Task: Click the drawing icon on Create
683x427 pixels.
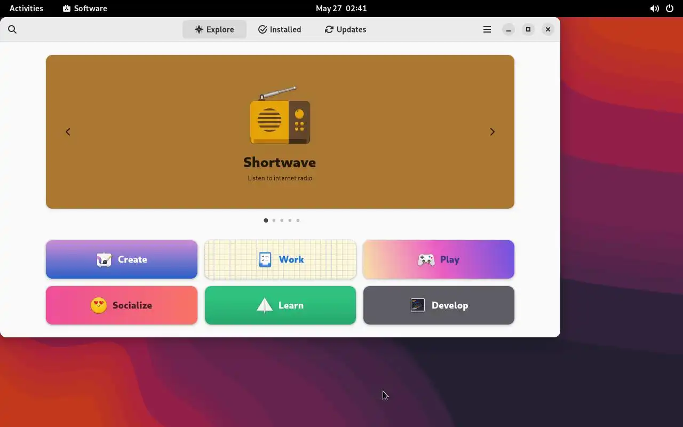Action: pyautogui.click(x=104, y=260)
